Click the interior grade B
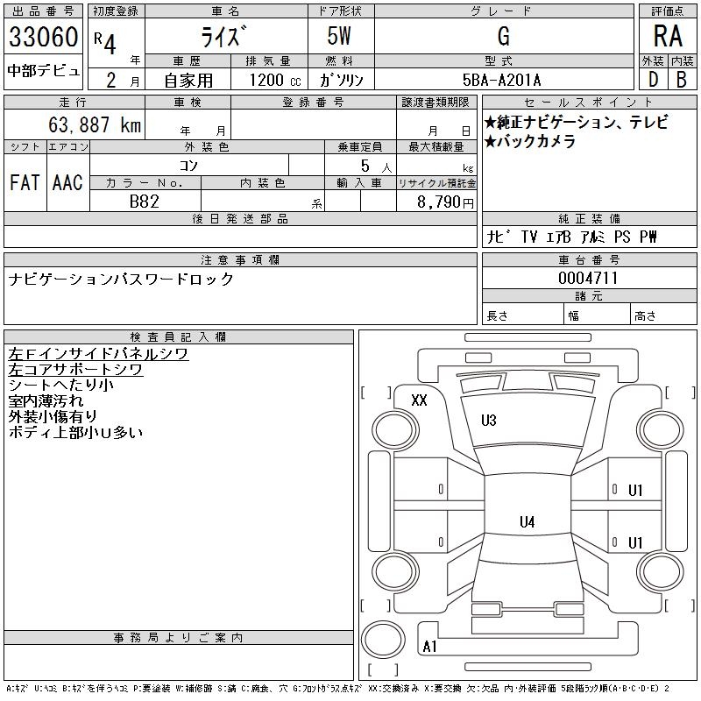Screen dimensions: 701x701 coord(682,80)
